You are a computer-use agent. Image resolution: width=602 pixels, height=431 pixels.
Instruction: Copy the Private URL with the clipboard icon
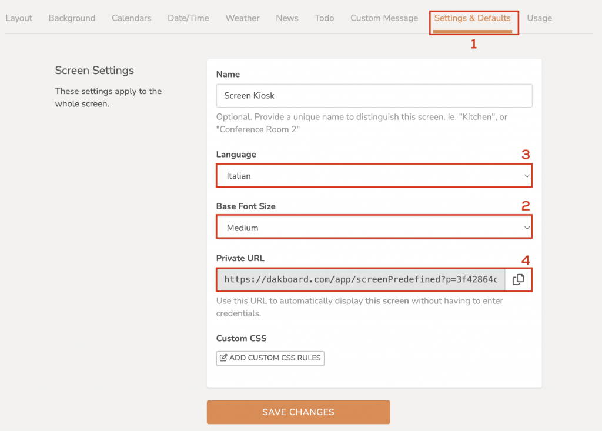tap(518, 279)
